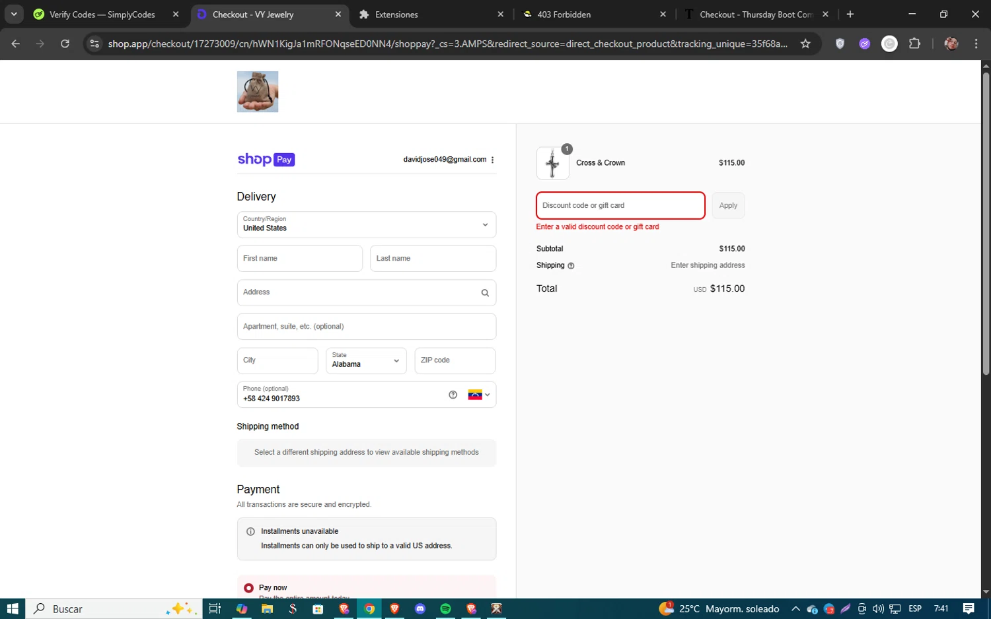
Task: Click the 'Cross & Crown' product name
Action: tap(601, 163)
